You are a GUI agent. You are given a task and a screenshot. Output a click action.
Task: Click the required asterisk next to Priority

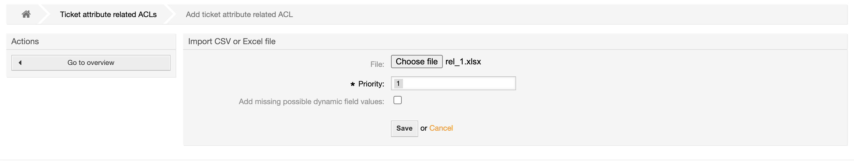[352, 84]
